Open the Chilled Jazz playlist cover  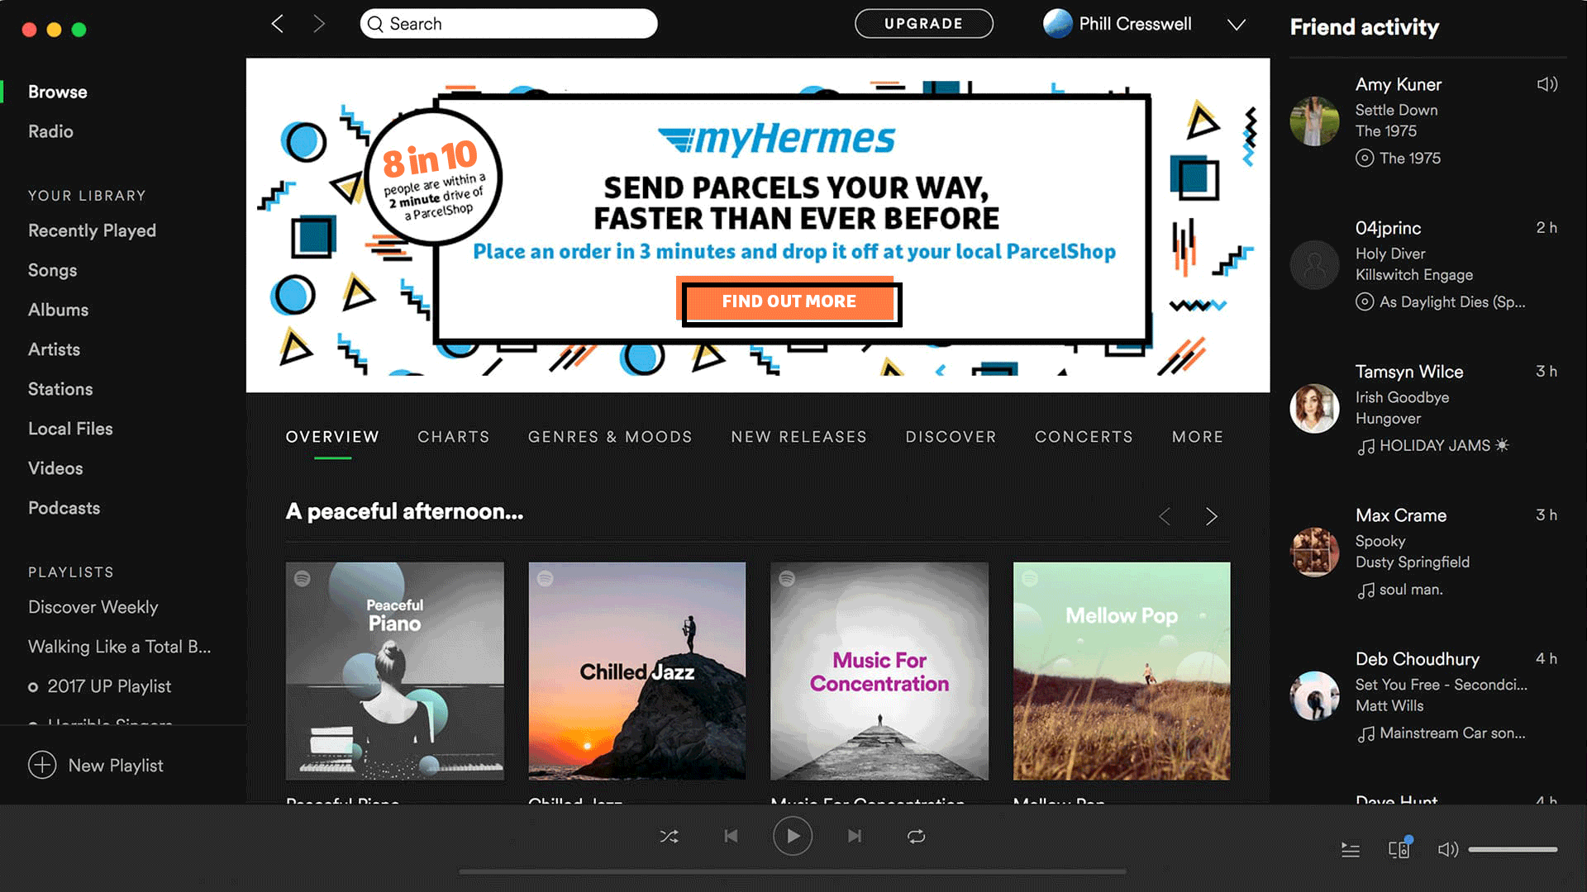point(636,671)
